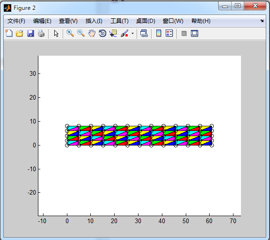270x240 pixels.
Task: Click the Insert Legend toolbar button
Action: coord(169,33)
